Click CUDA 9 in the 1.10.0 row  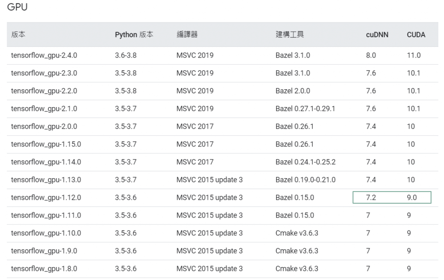point(409,234)
